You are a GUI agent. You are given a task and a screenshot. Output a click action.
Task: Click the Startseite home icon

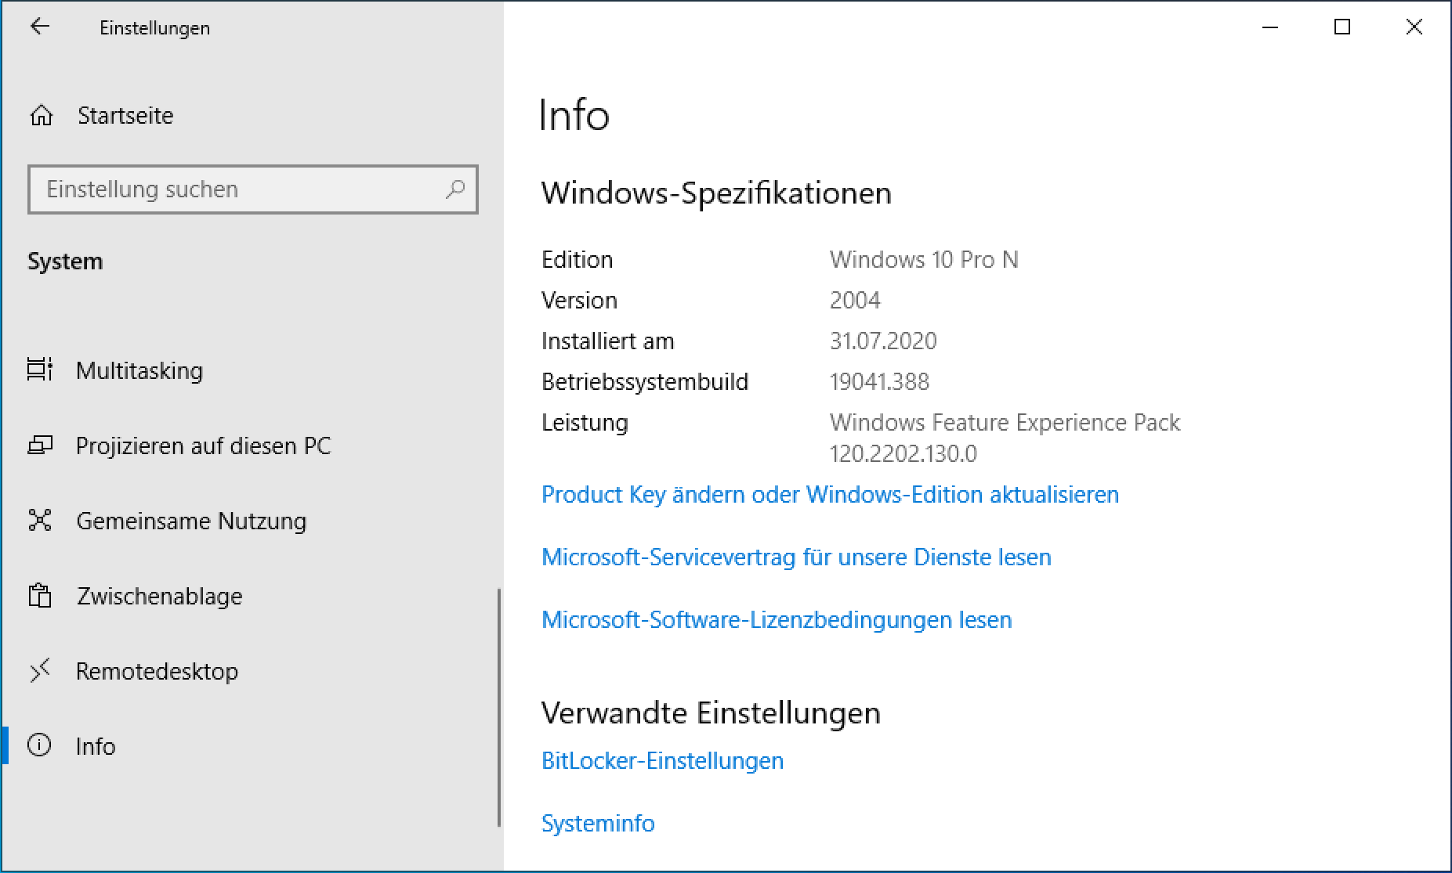point(42,116)
